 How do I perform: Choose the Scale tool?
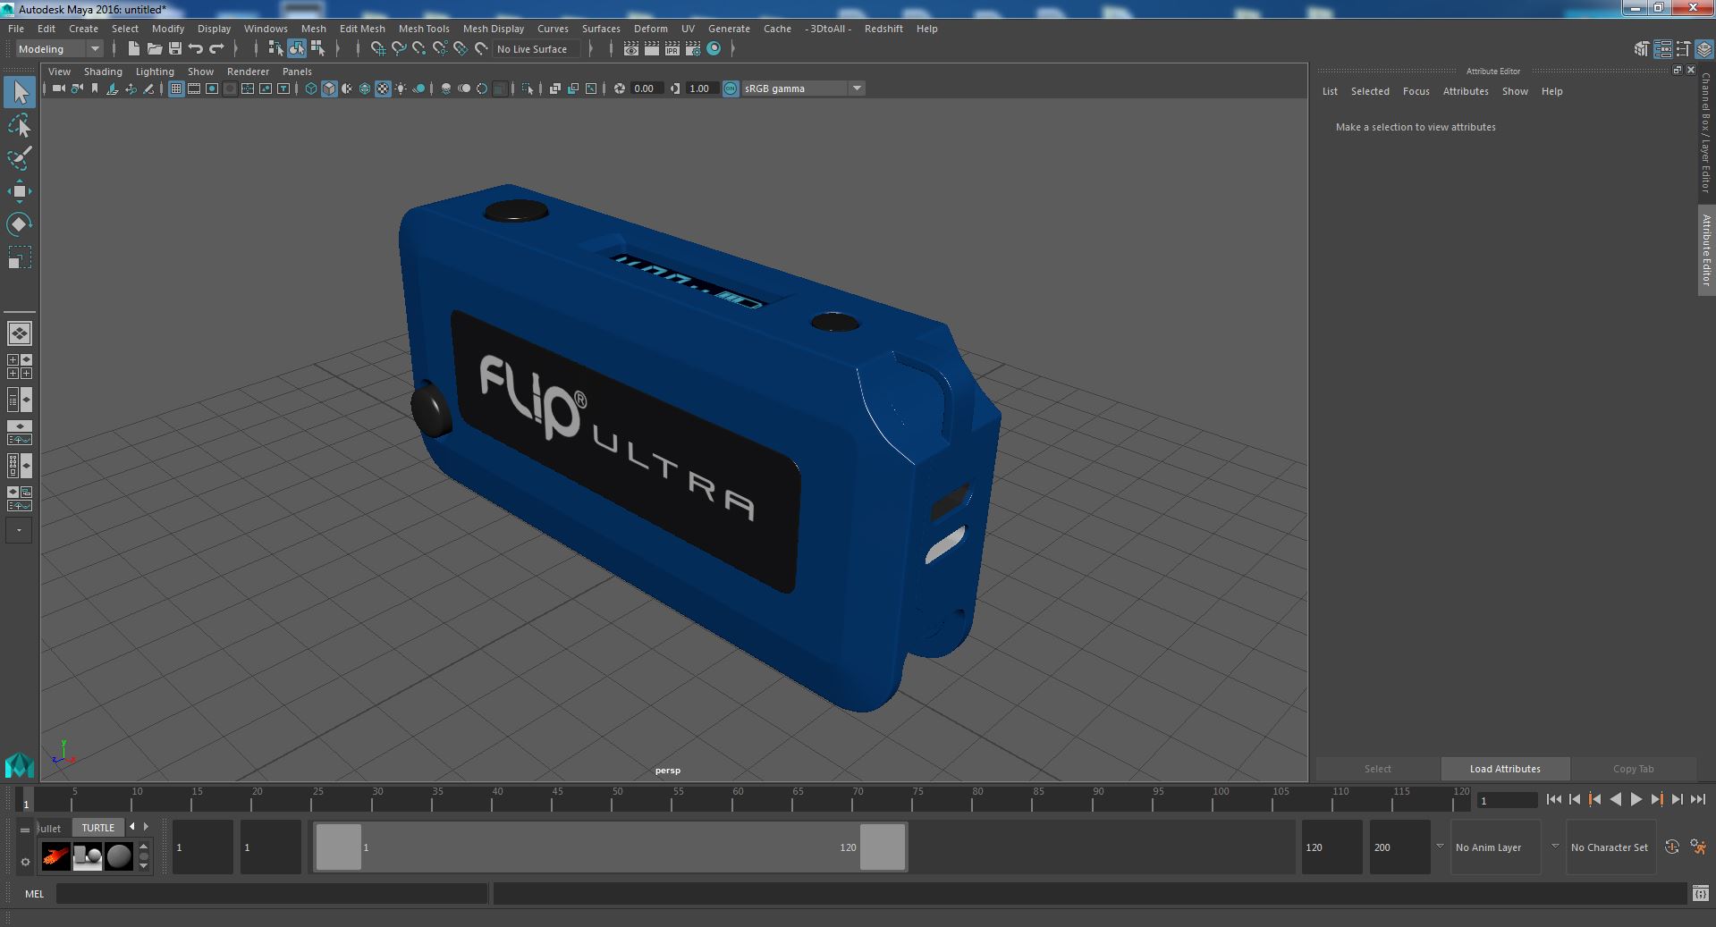coord(20,257)
